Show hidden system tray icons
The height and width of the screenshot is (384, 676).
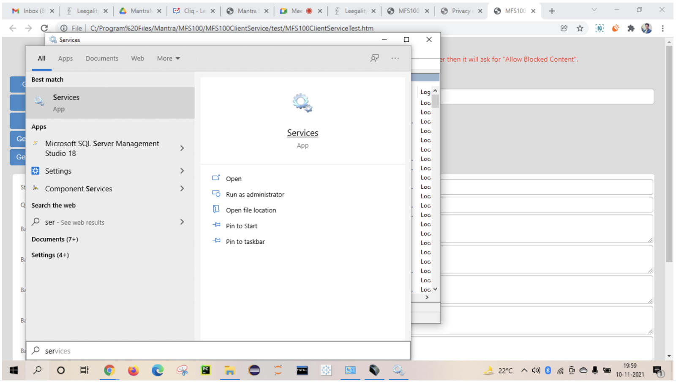[524, 370]
